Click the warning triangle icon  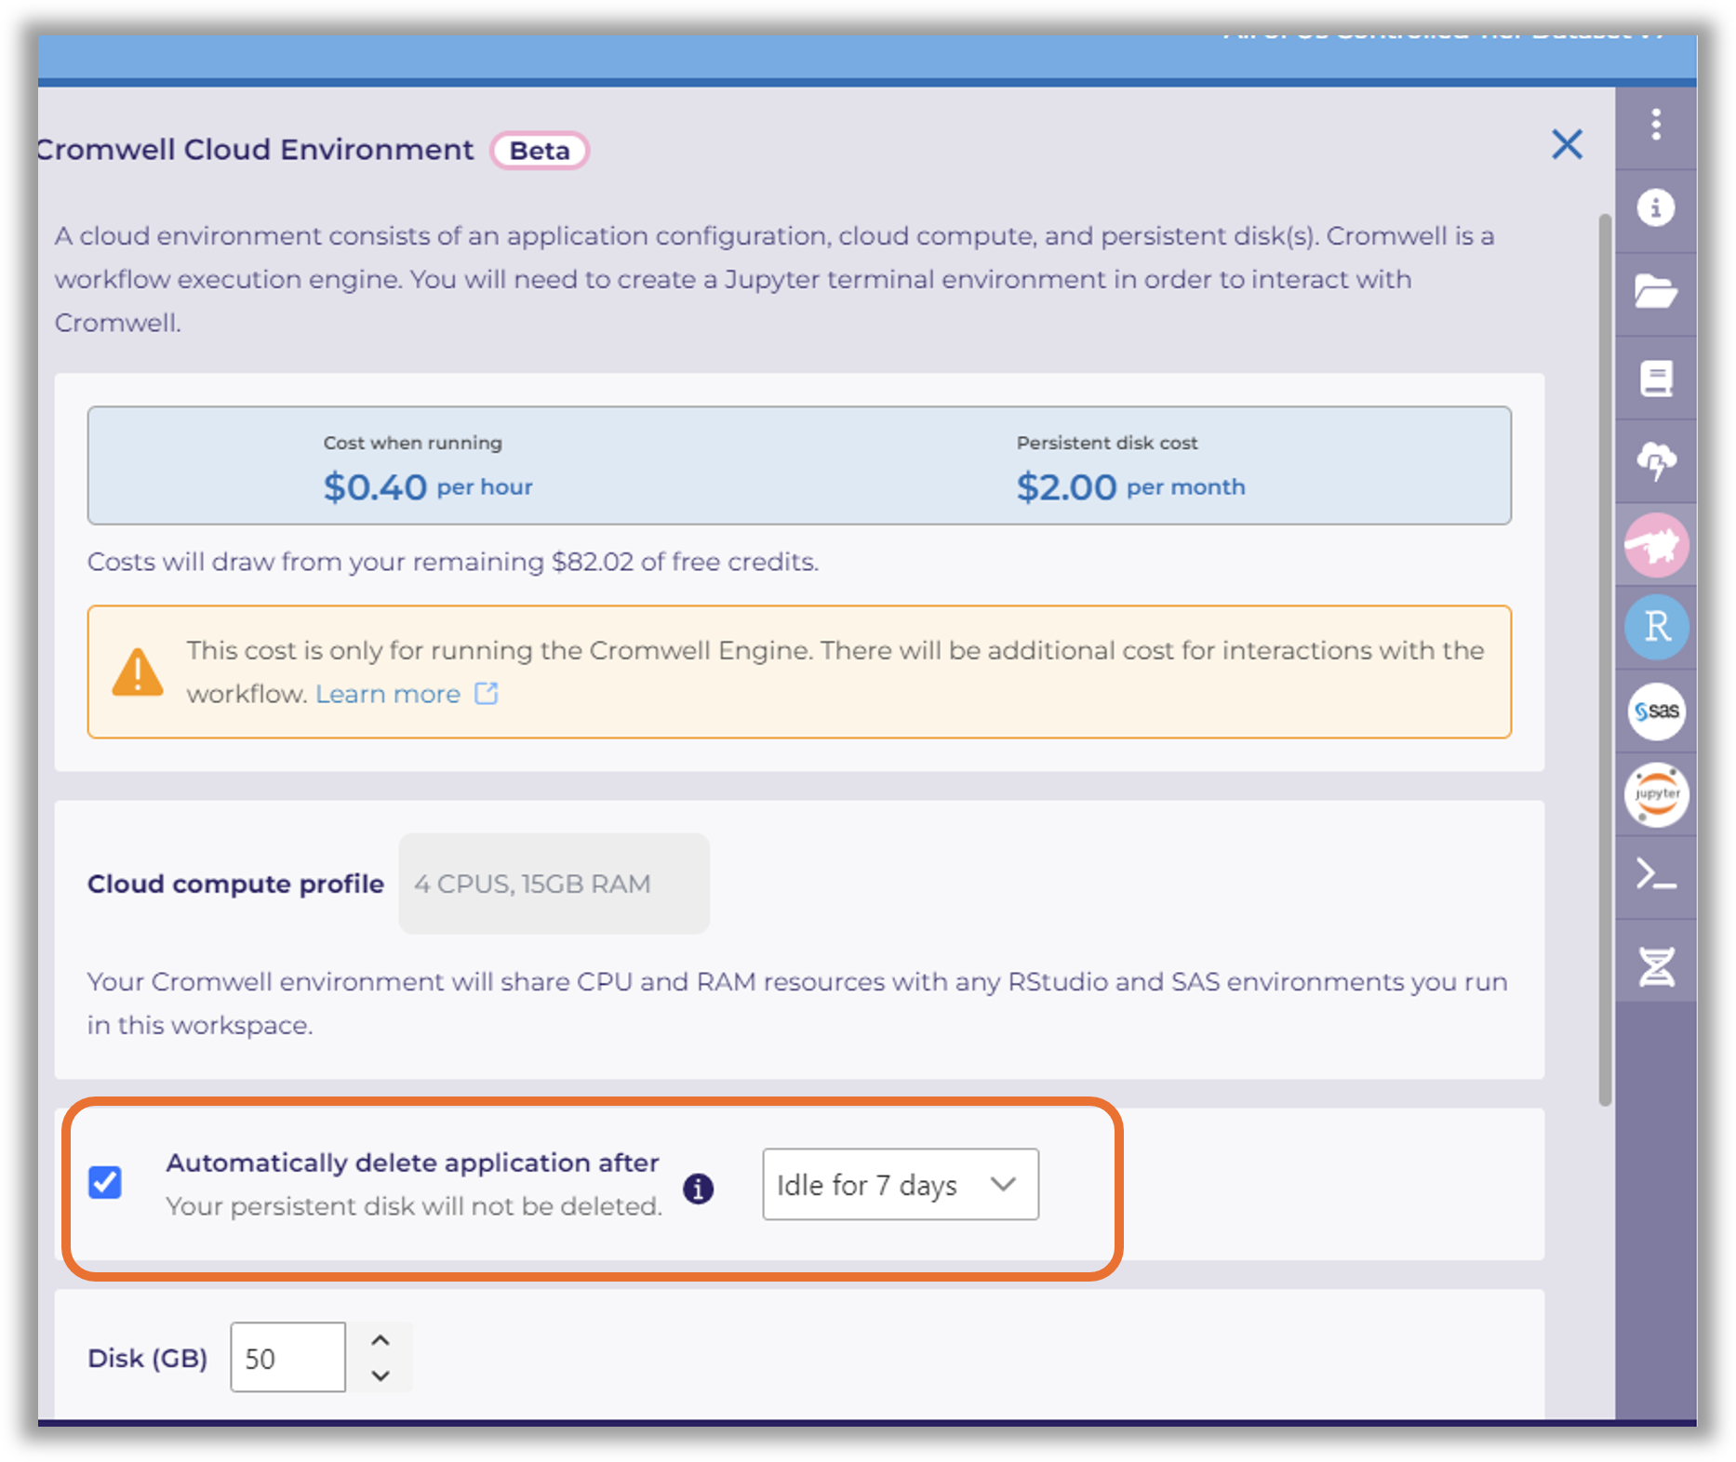click(x=138, y=671)
